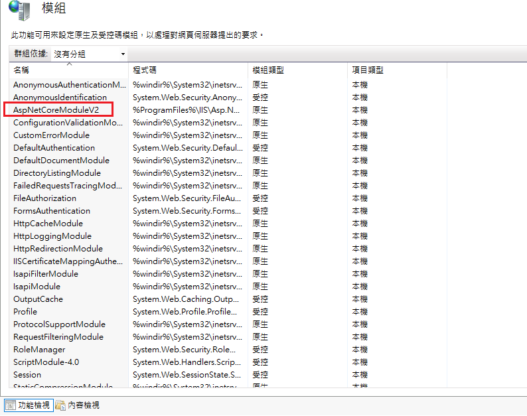Click the 模組類型 column header

point(268,70)
